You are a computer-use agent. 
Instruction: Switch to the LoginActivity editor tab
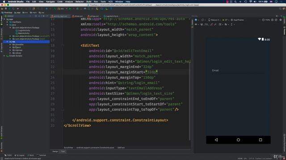[x=111, y=16]
